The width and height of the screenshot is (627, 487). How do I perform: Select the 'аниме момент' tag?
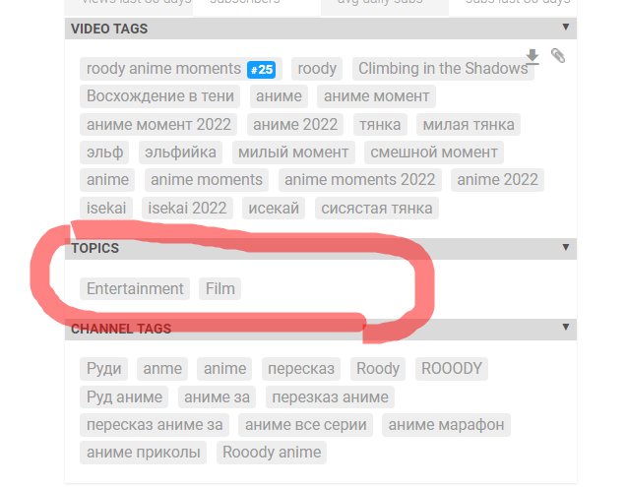click(376, 96)
